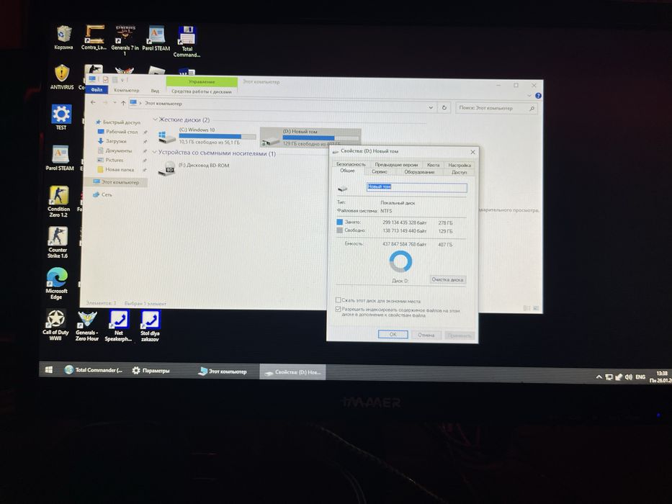Select Загрузки in navigation pane

[x=112, y=141]
